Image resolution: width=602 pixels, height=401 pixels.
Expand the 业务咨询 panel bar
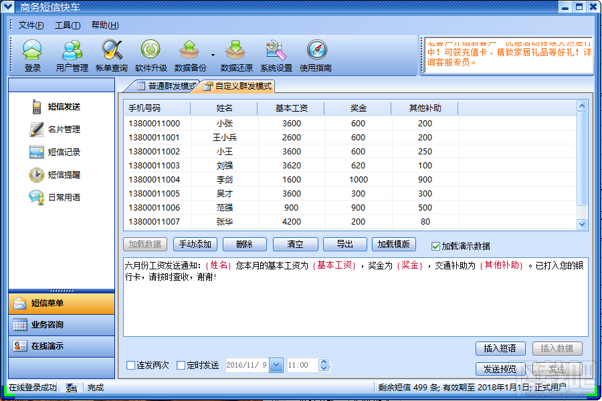coord(62,325)
